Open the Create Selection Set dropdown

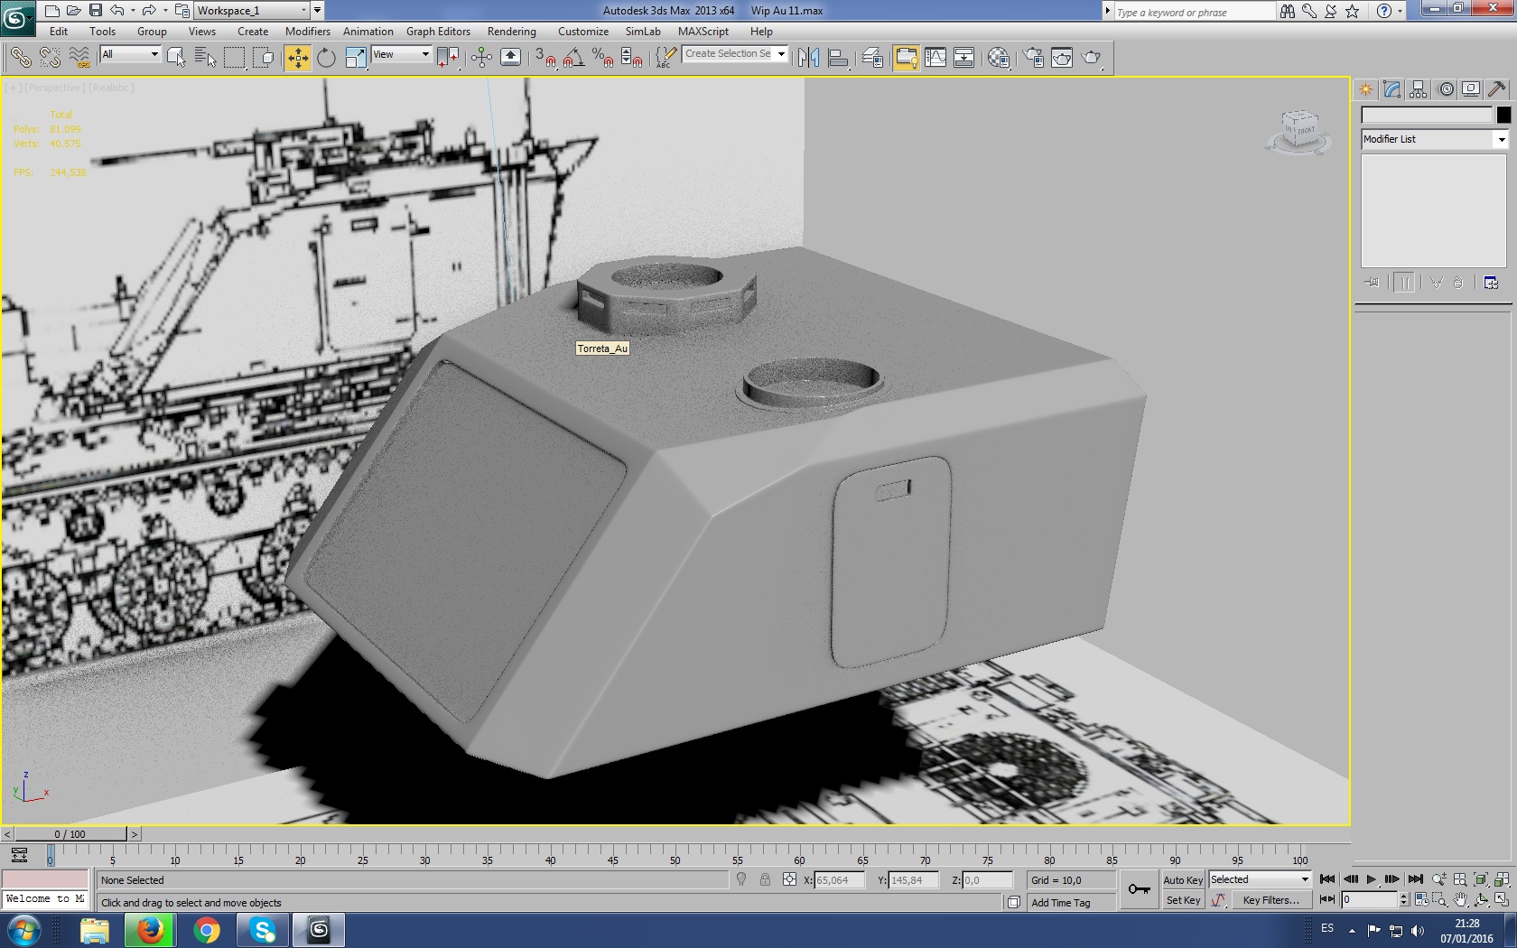coord(781,54)
